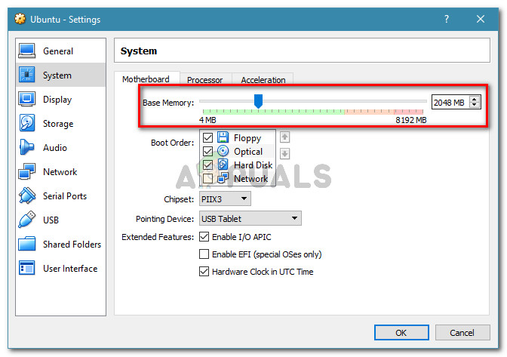This screenshot has width=507, height=357.
Task: Toggle Hardware Clock in UTC Time checkbox
Action: (x=204, y=271)
